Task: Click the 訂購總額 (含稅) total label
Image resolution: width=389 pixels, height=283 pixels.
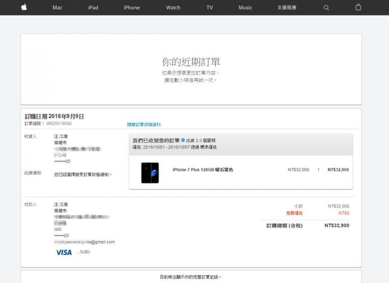Action: pos(285,225)
